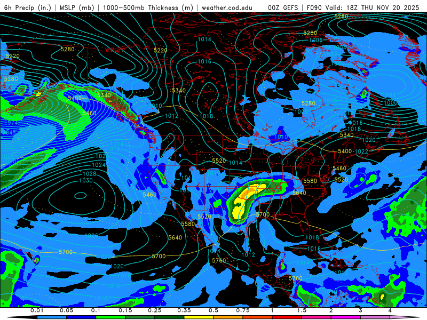427x320 pixels.
Task: Click the '0.25' legend value
Action: 155,310
